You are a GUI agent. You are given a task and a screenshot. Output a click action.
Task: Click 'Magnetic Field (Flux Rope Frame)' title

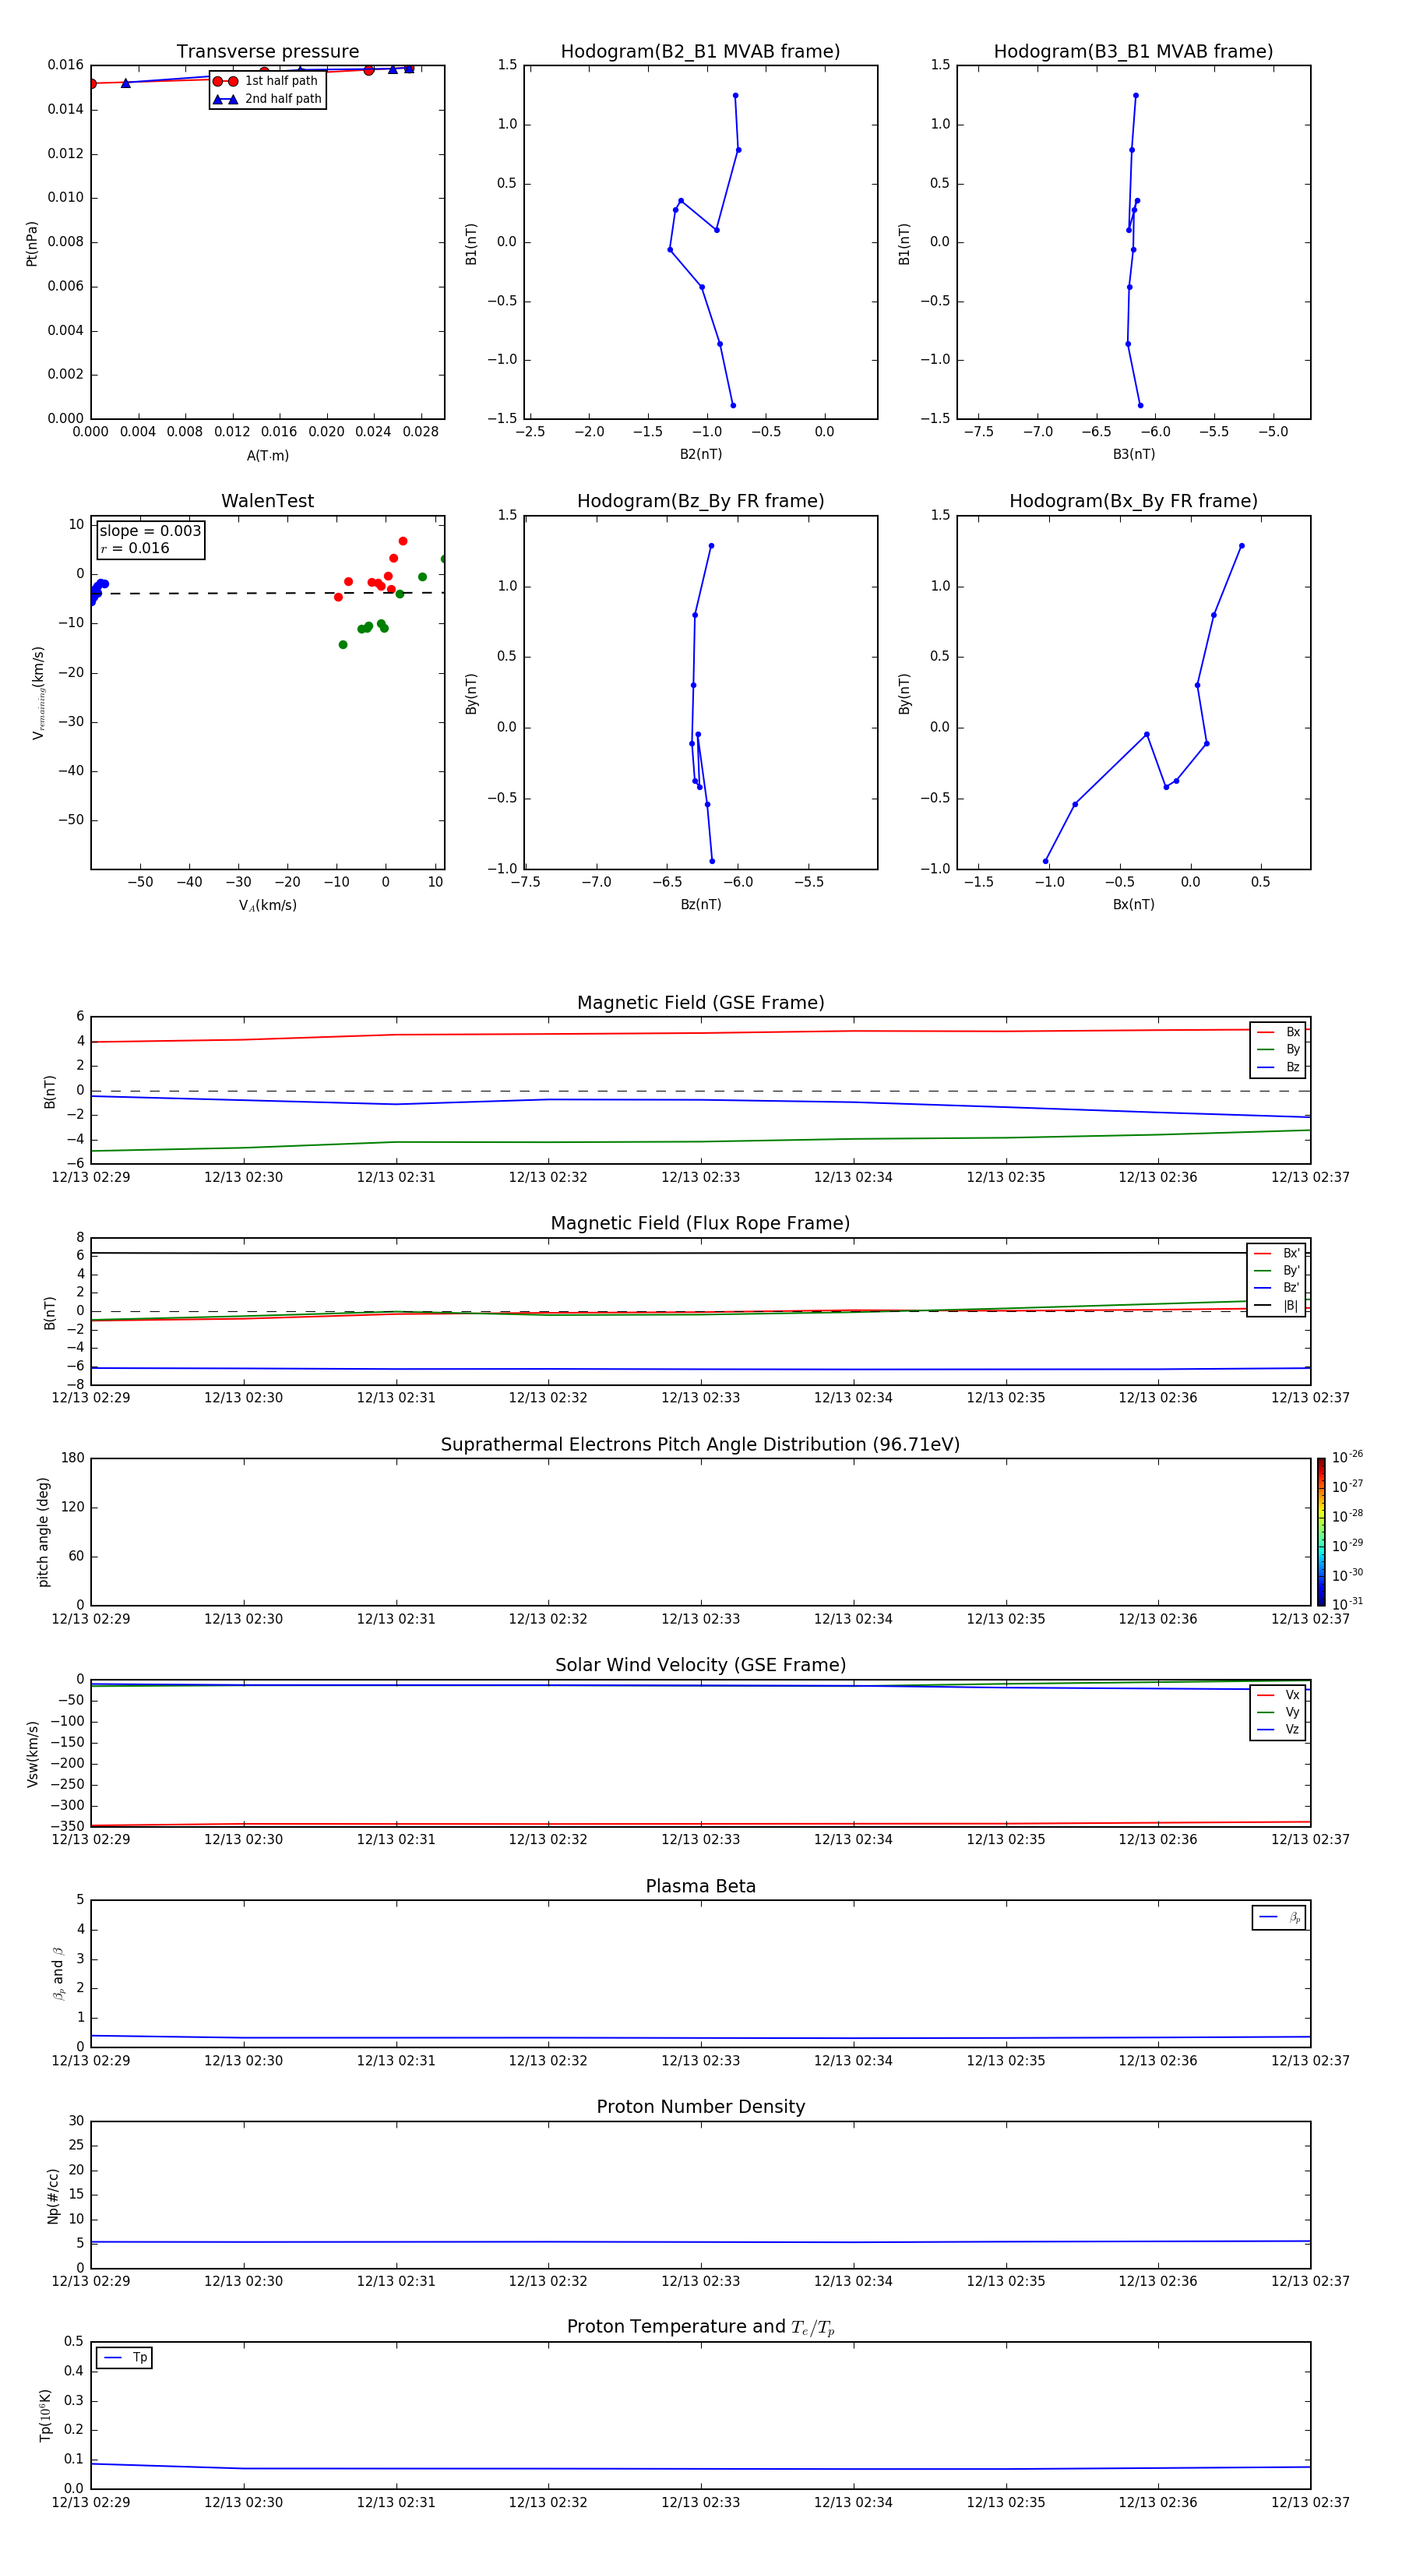click(x=700, y=1224)
